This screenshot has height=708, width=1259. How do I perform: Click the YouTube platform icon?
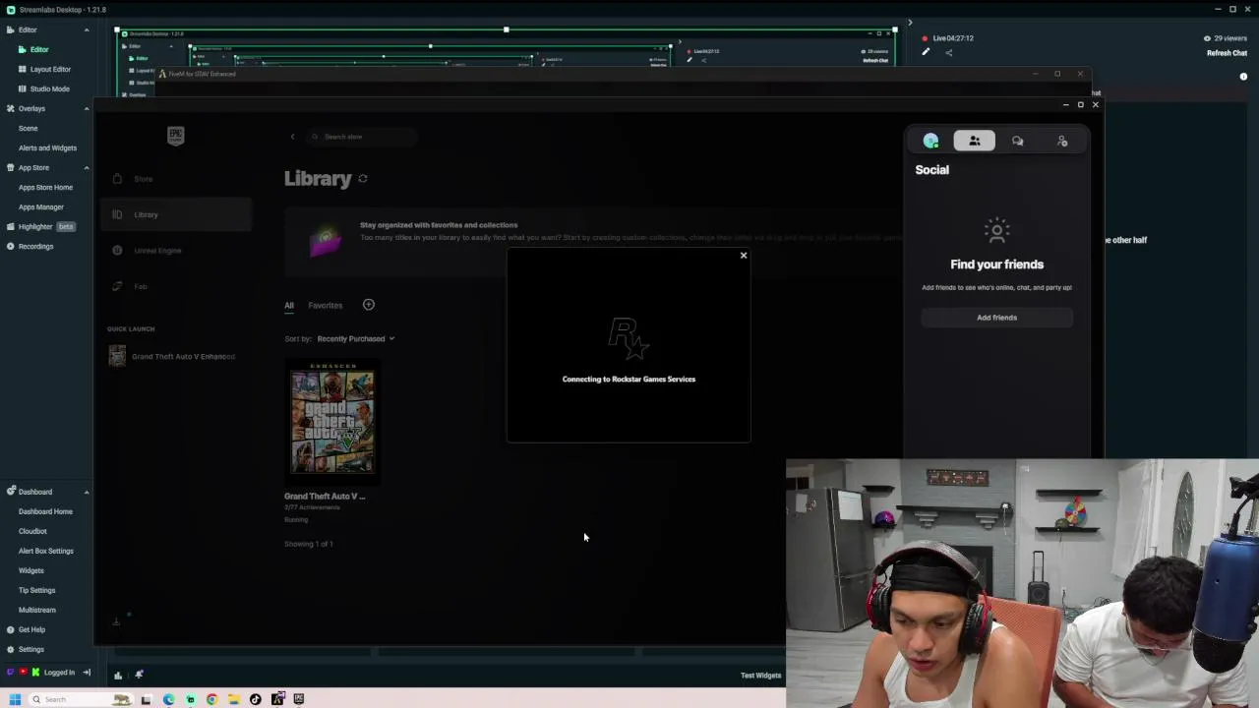click(x=23, y=673)
